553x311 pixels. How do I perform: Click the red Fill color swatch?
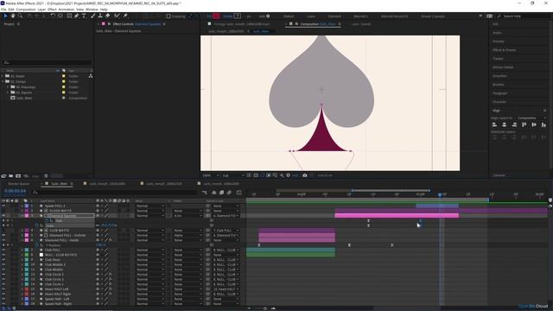[216, 16]
